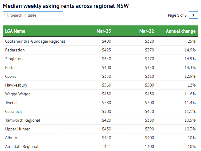
Task: Click the Singleton LGA name cell
Action: pyautogui.click(x=14, y=59)
